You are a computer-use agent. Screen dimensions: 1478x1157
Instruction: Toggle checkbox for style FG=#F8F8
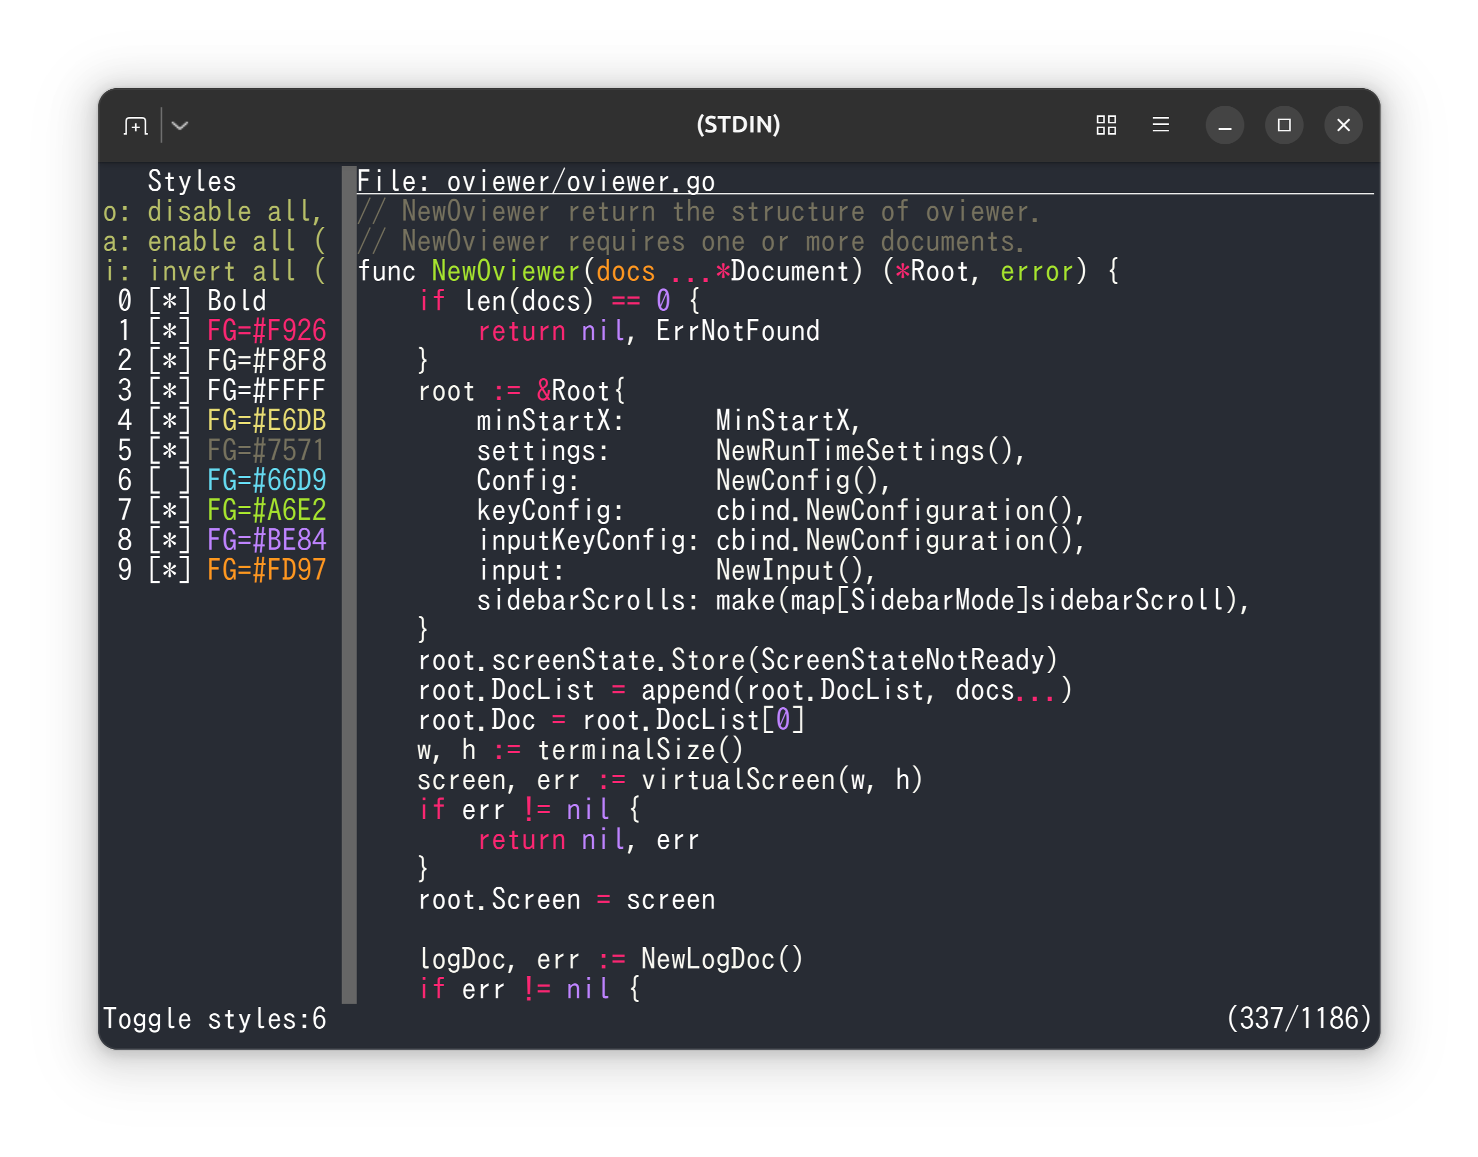[169, 361]
